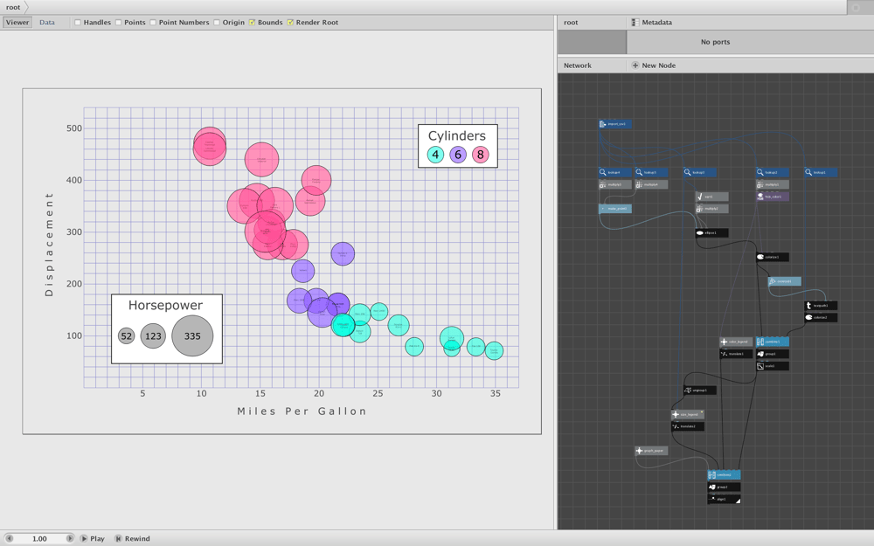Click the 52 horsepower legend circle
Screen dimensions: 874x546
pos(127,336)
